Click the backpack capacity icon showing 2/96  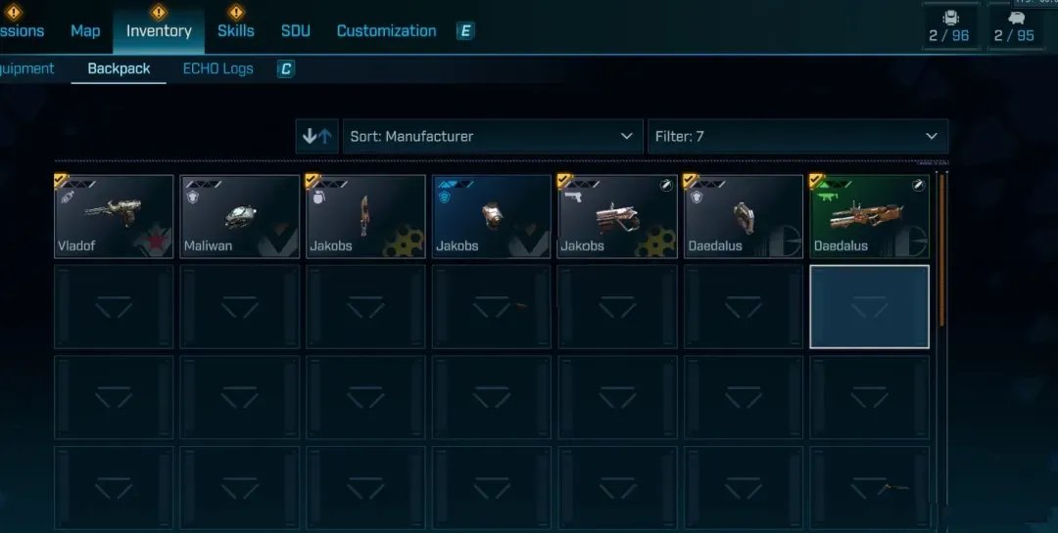coord(950,19)
